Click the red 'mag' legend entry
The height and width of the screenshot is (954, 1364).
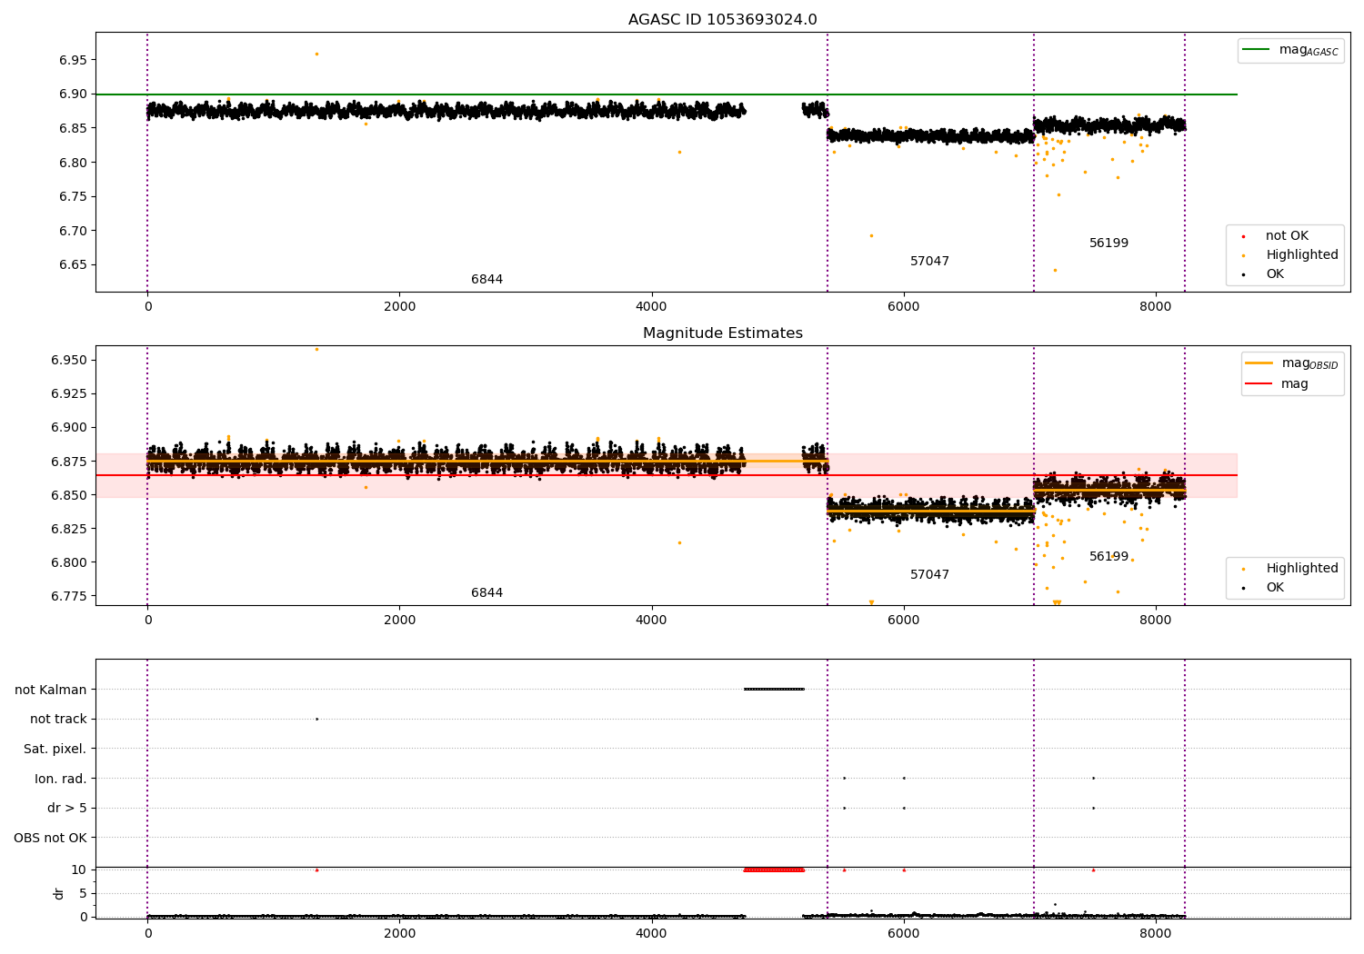(x=1277, y=384)
